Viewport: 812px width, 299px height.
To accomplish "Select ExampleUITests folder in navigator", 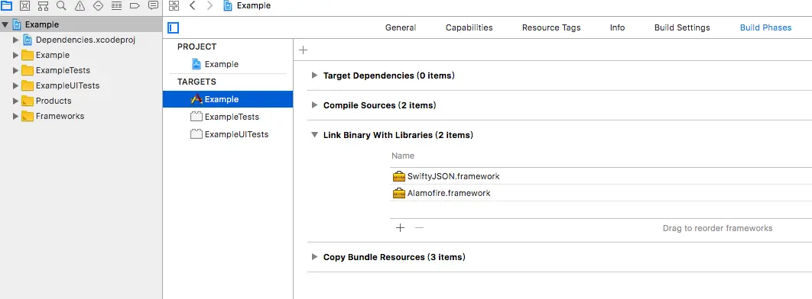I will 67,85.
